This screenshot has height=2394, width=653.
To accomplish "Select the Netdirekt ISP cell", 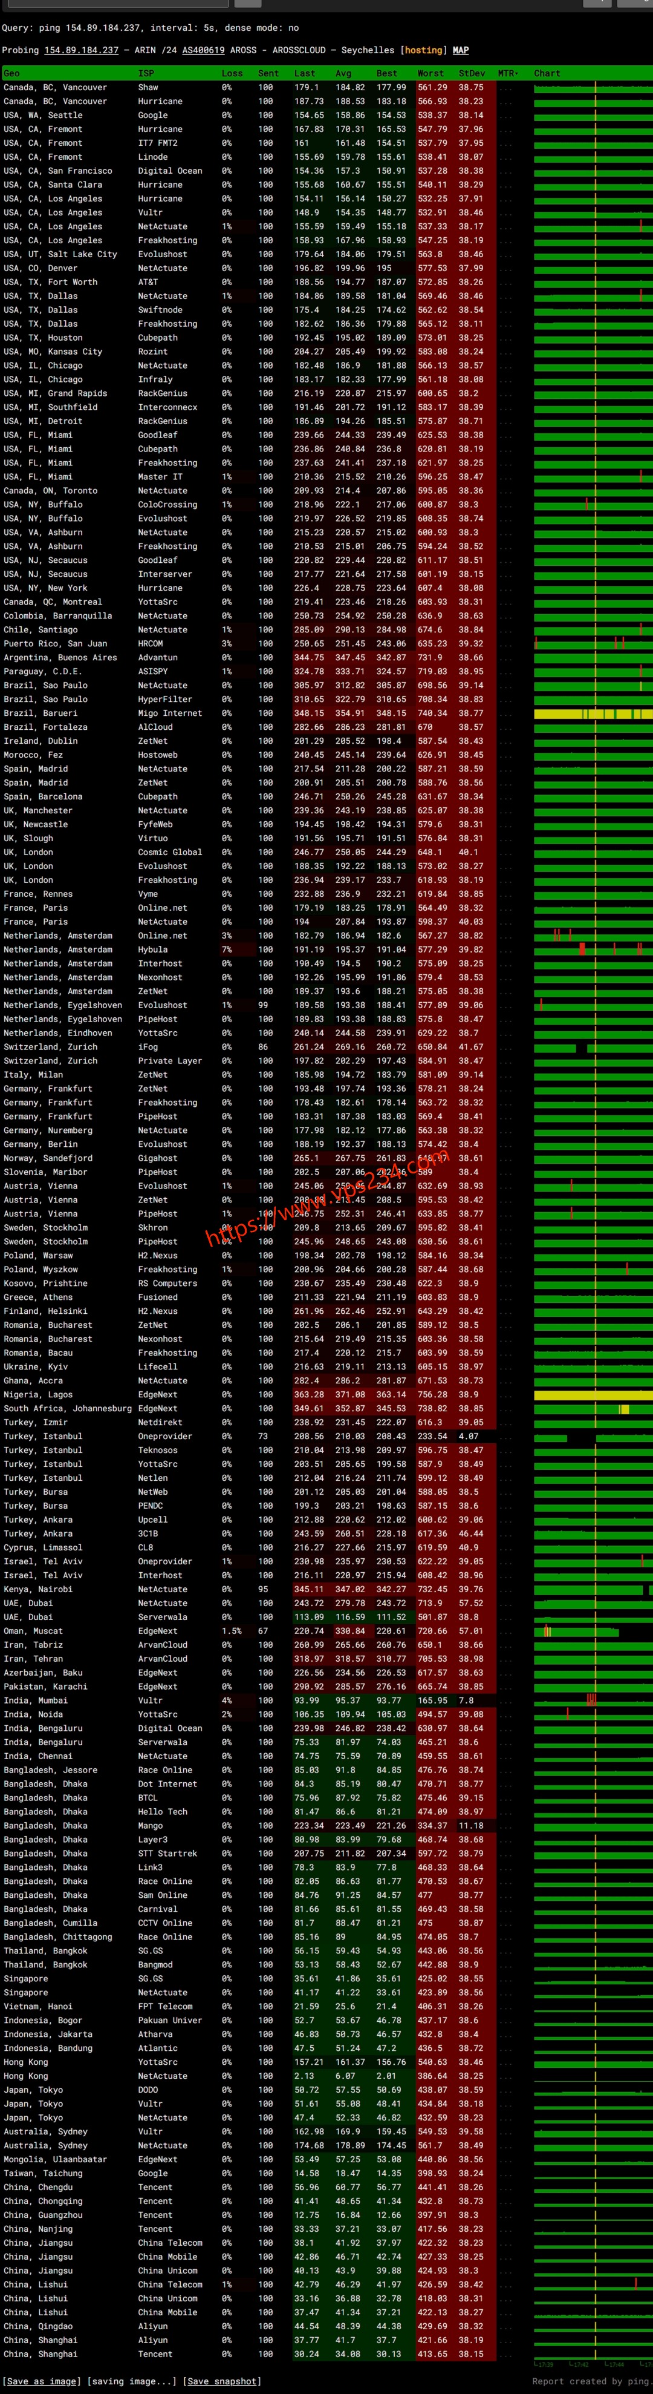I will point(161,1422).
